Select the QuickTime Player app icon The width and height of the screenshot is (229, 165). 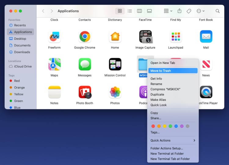point(206,92)
